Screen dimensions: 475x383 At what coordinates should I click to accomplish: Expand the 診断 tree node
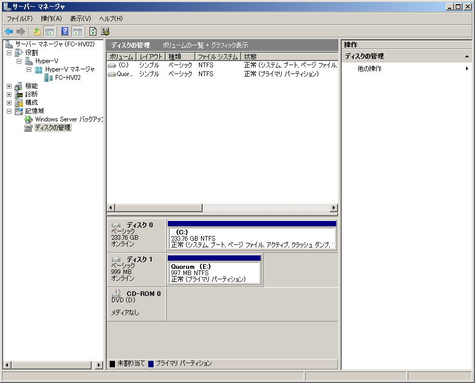(x=9, y=94)
